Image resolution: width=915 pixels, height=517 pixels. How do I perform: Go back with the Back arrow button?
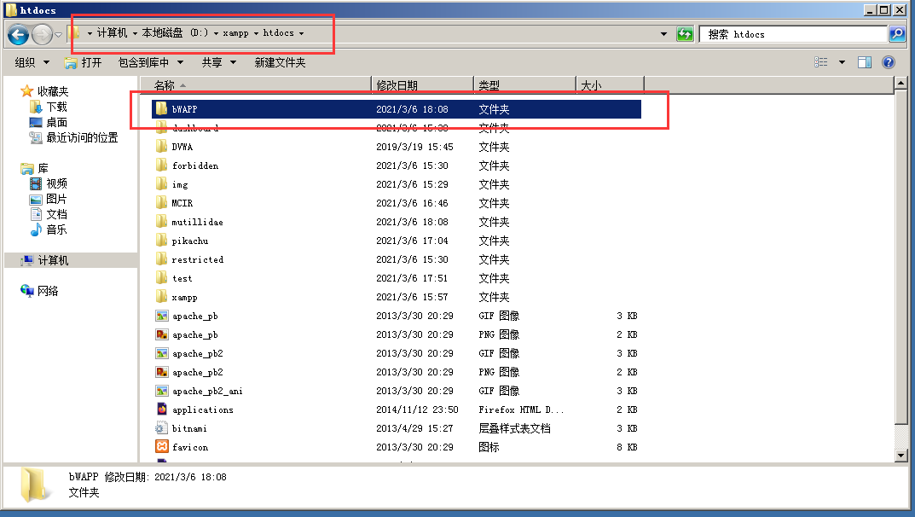click(18, 34)
